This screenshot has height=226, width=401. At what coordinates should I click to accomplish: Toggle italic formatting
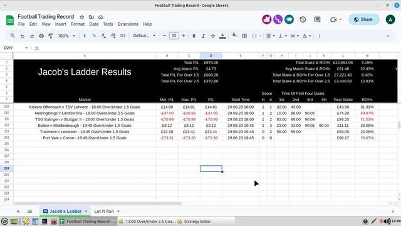(x=203, y=36)
